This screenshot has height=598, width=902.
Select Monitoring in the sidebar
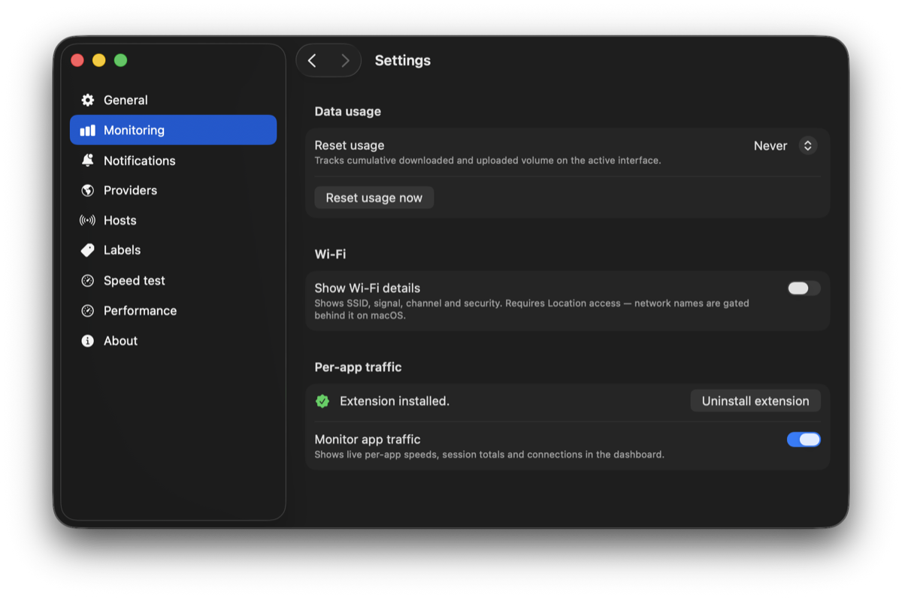(x=173, y=130)
